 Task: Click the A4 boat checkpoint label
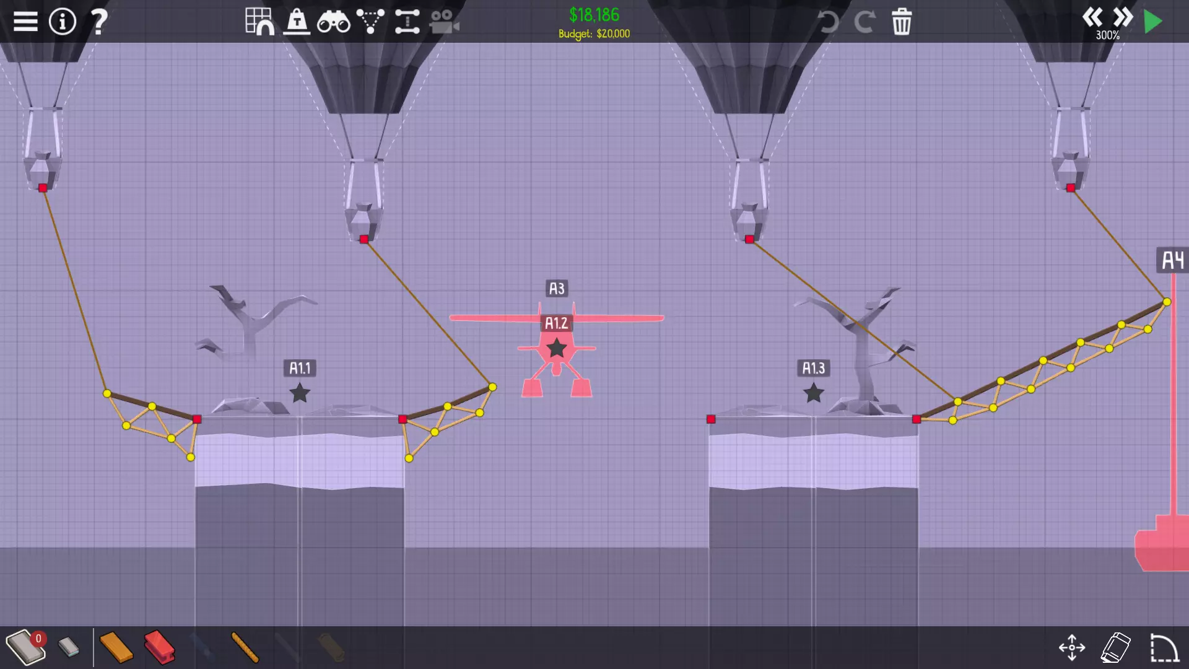1172,261
